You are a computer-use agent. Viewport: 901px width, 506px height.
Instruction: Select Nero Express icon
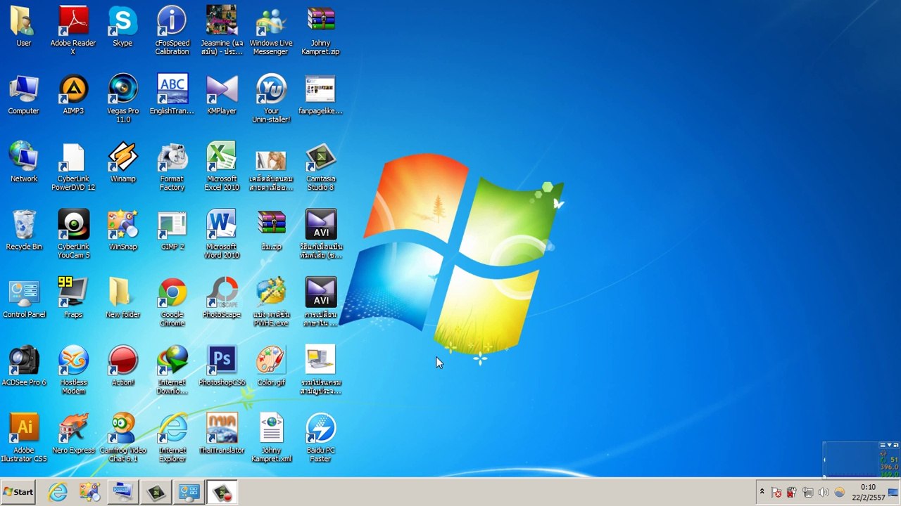click(x=73, y=434)
